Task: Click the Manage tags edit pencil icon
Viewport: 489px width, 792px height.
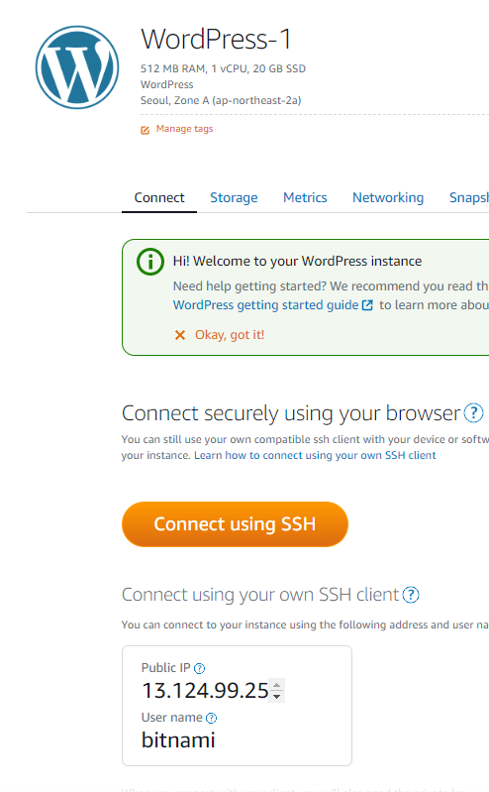Action: tap(145, 130)
